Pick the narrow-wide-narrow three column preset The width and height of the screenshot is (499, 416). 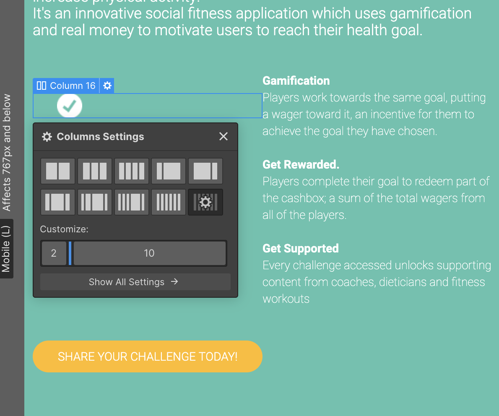[x=57, y=202]
